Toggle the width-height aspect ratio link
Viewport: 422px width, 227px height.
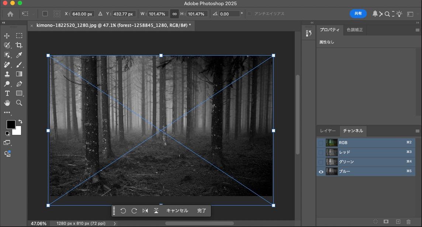(174, 14)
